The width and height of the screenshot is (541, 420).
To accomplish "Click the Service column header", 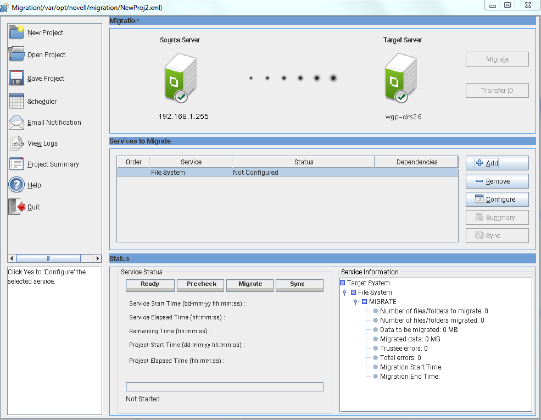I will point(191,162).
